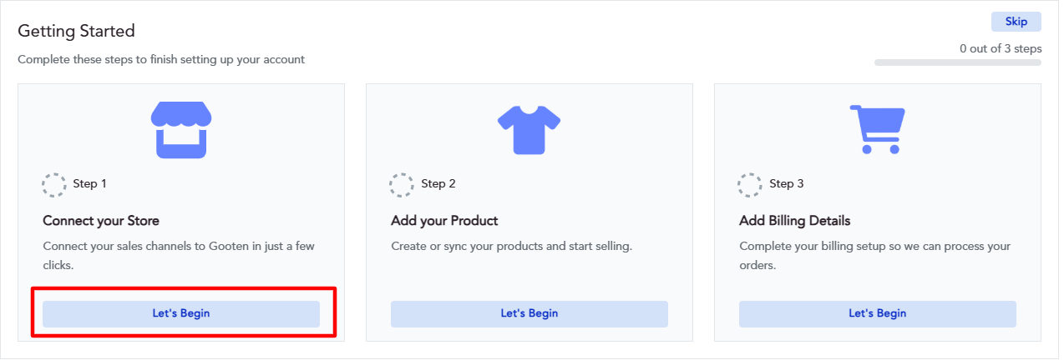Click the dashed circle beside Step 1

[54, 184]
